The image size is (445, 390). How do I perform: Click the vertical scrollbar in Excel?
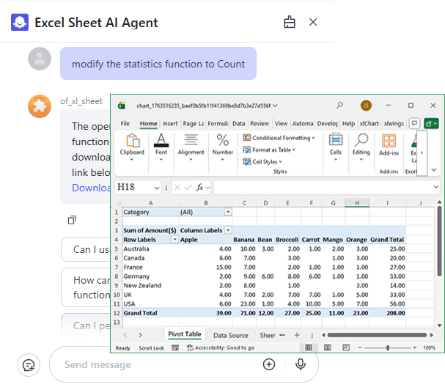tap(439, 241)
